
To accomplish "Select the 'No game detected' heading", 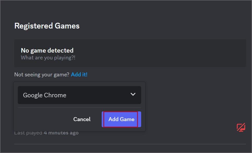I will [x=47, y=50].
